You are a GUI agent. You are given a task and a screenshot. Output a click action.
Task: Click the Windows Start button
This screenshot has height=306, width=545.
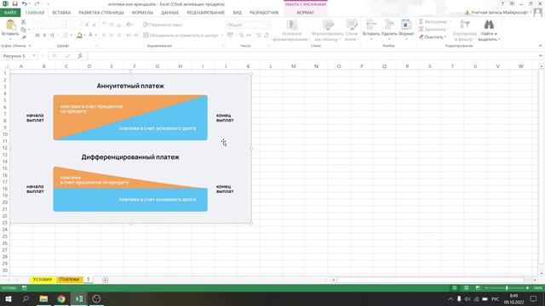8,298
